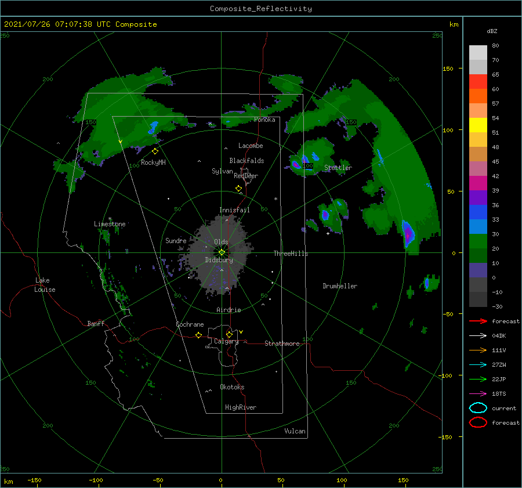Click the Cochrane label
The width and height of the screenshot is (522, 488).
pyautogui.click(x=190, y=324)
